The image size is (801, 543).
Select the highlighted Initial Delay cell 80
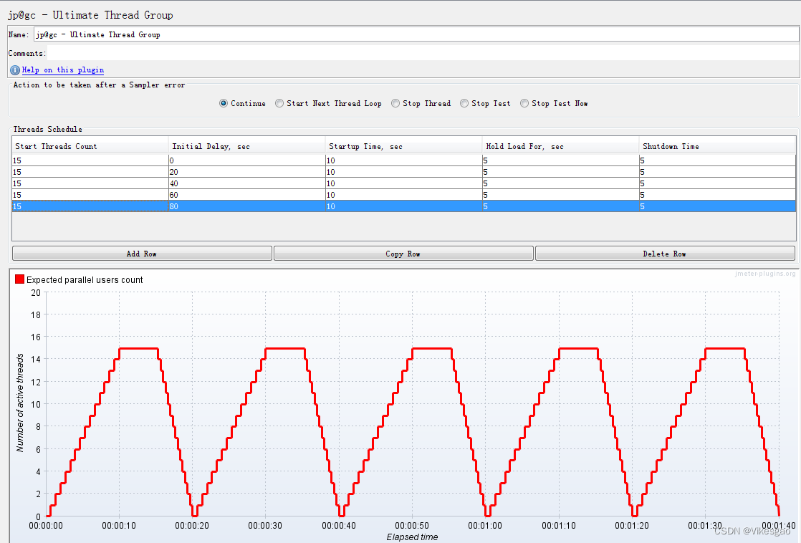[246, 206]
